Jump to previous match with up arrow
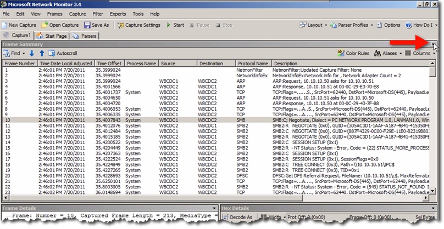 tap(41, 53)
